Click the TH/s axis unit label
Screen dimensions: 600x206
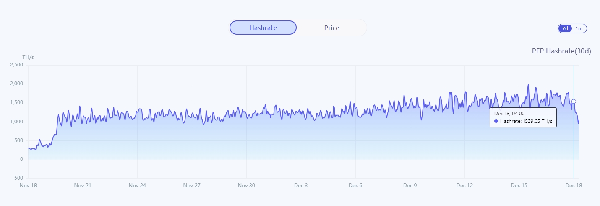(x=28, y=57)
